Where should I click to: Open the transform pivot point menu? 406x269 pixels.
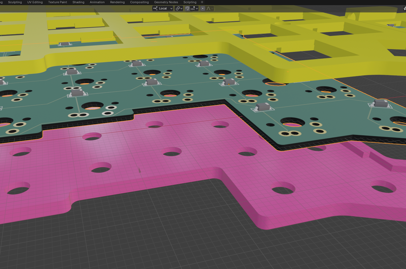pos(179,8)
